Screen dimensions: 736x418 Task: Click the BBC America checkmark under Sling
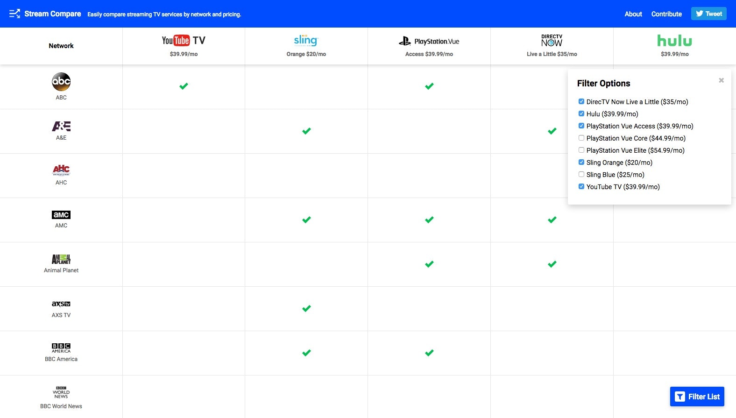306,353
